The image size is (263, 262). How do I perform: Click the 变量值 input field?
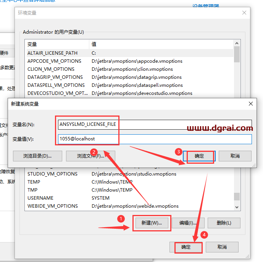(155, 139)
